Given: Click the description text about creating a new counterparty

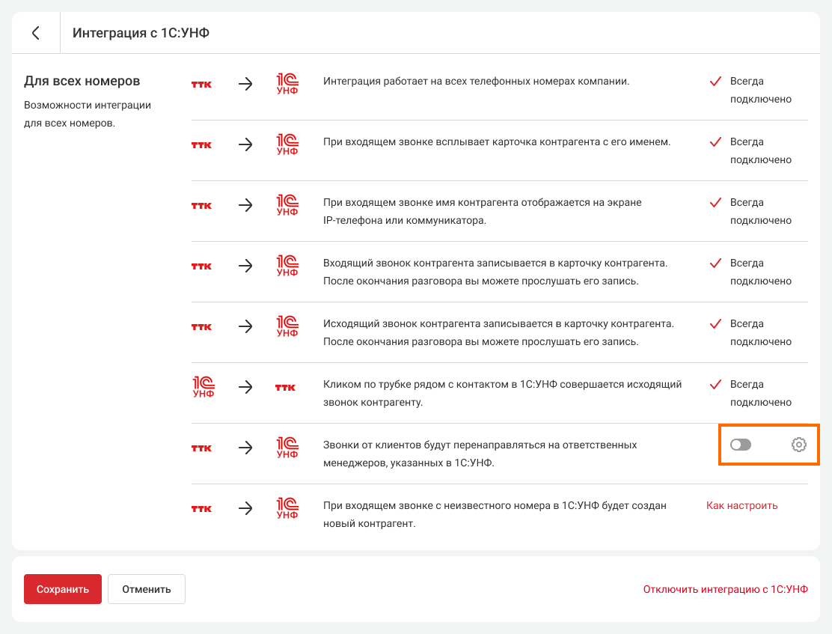Looking at the screenshot, I should (495, 514).
